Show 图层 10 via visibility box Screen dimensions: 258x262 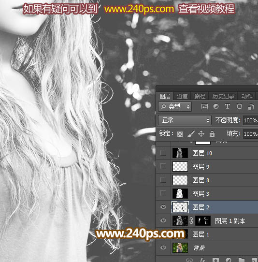163,153
